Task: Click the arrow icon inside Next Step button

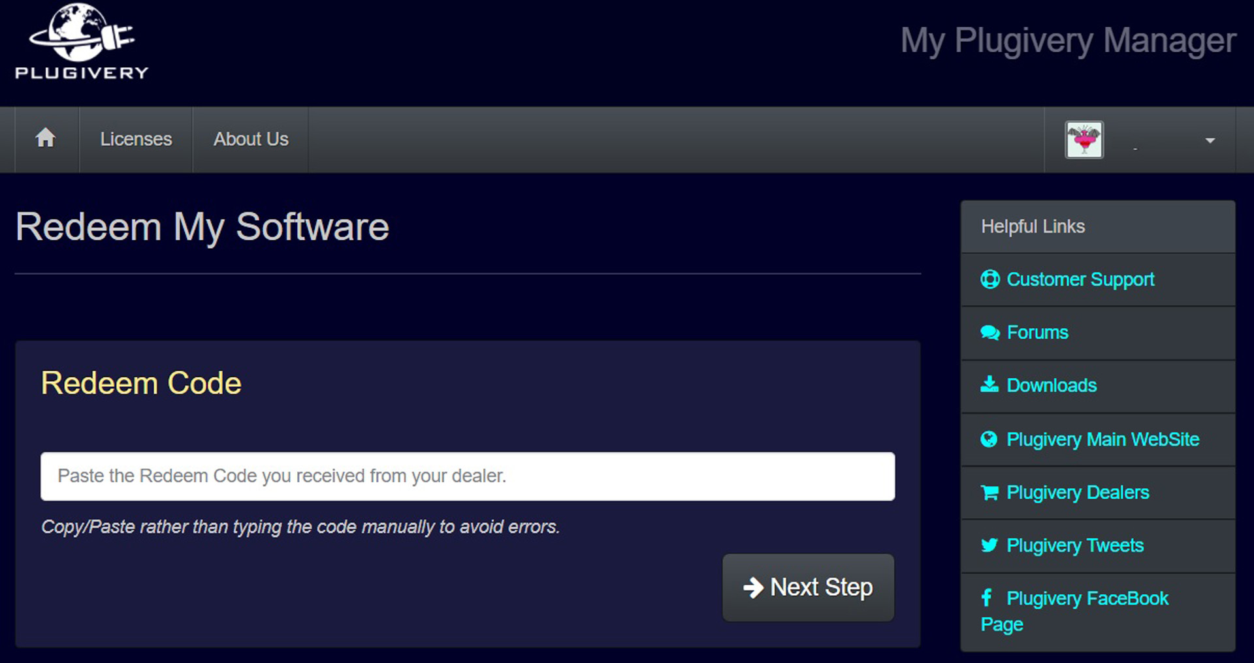Action: point(754,587)
